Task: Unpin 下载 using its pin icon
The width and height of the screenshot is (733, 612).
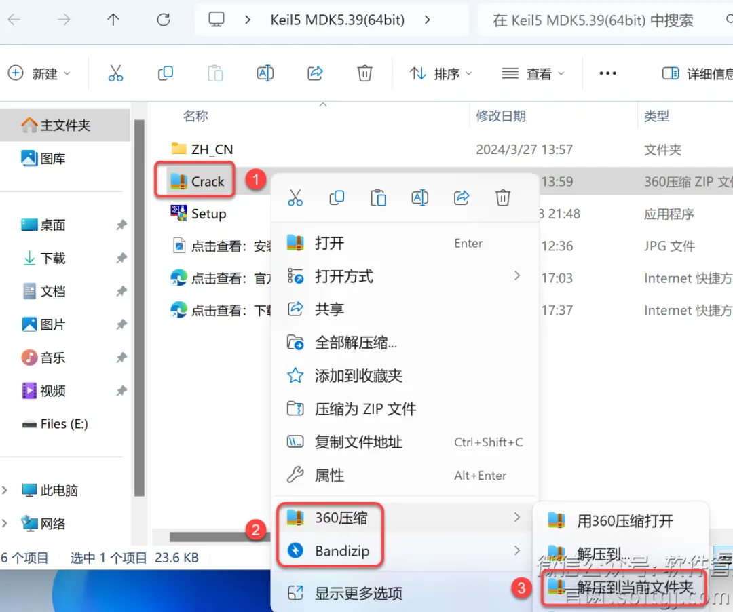Action: click(121, 258)
